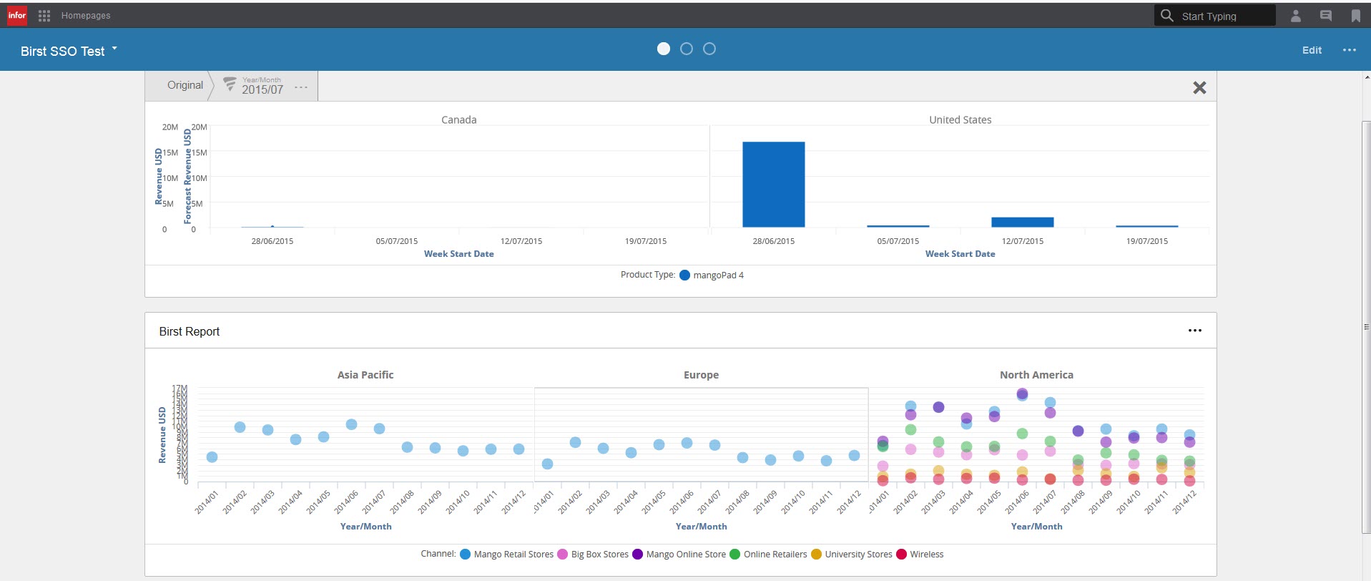Click the United States 19/07/2015 bar
Image resolution: width=1371 pixels, height=581 pixels.
point(1147,226)
